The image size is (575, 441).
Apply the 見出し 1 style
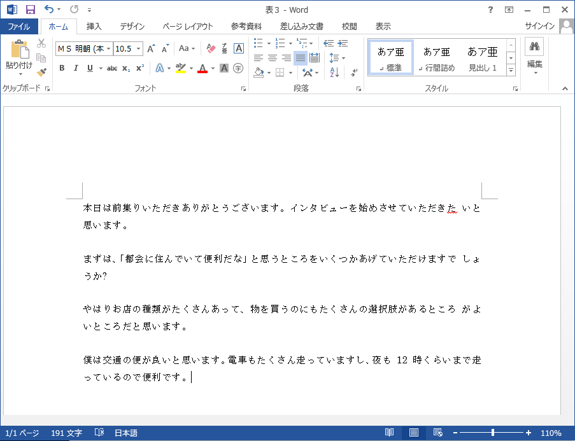[x=483, y=58]
